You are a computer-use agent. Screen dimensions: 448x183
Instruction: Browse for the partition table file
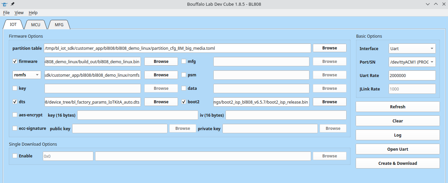tap(329, 48)
